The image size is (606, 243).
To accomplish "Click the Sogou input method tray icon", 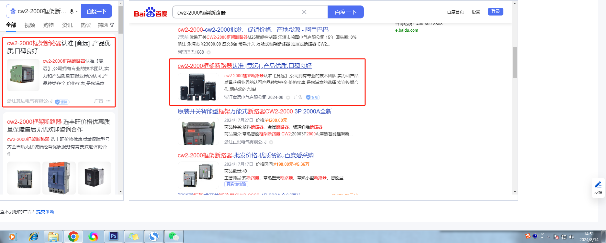I will click(528, 236).
